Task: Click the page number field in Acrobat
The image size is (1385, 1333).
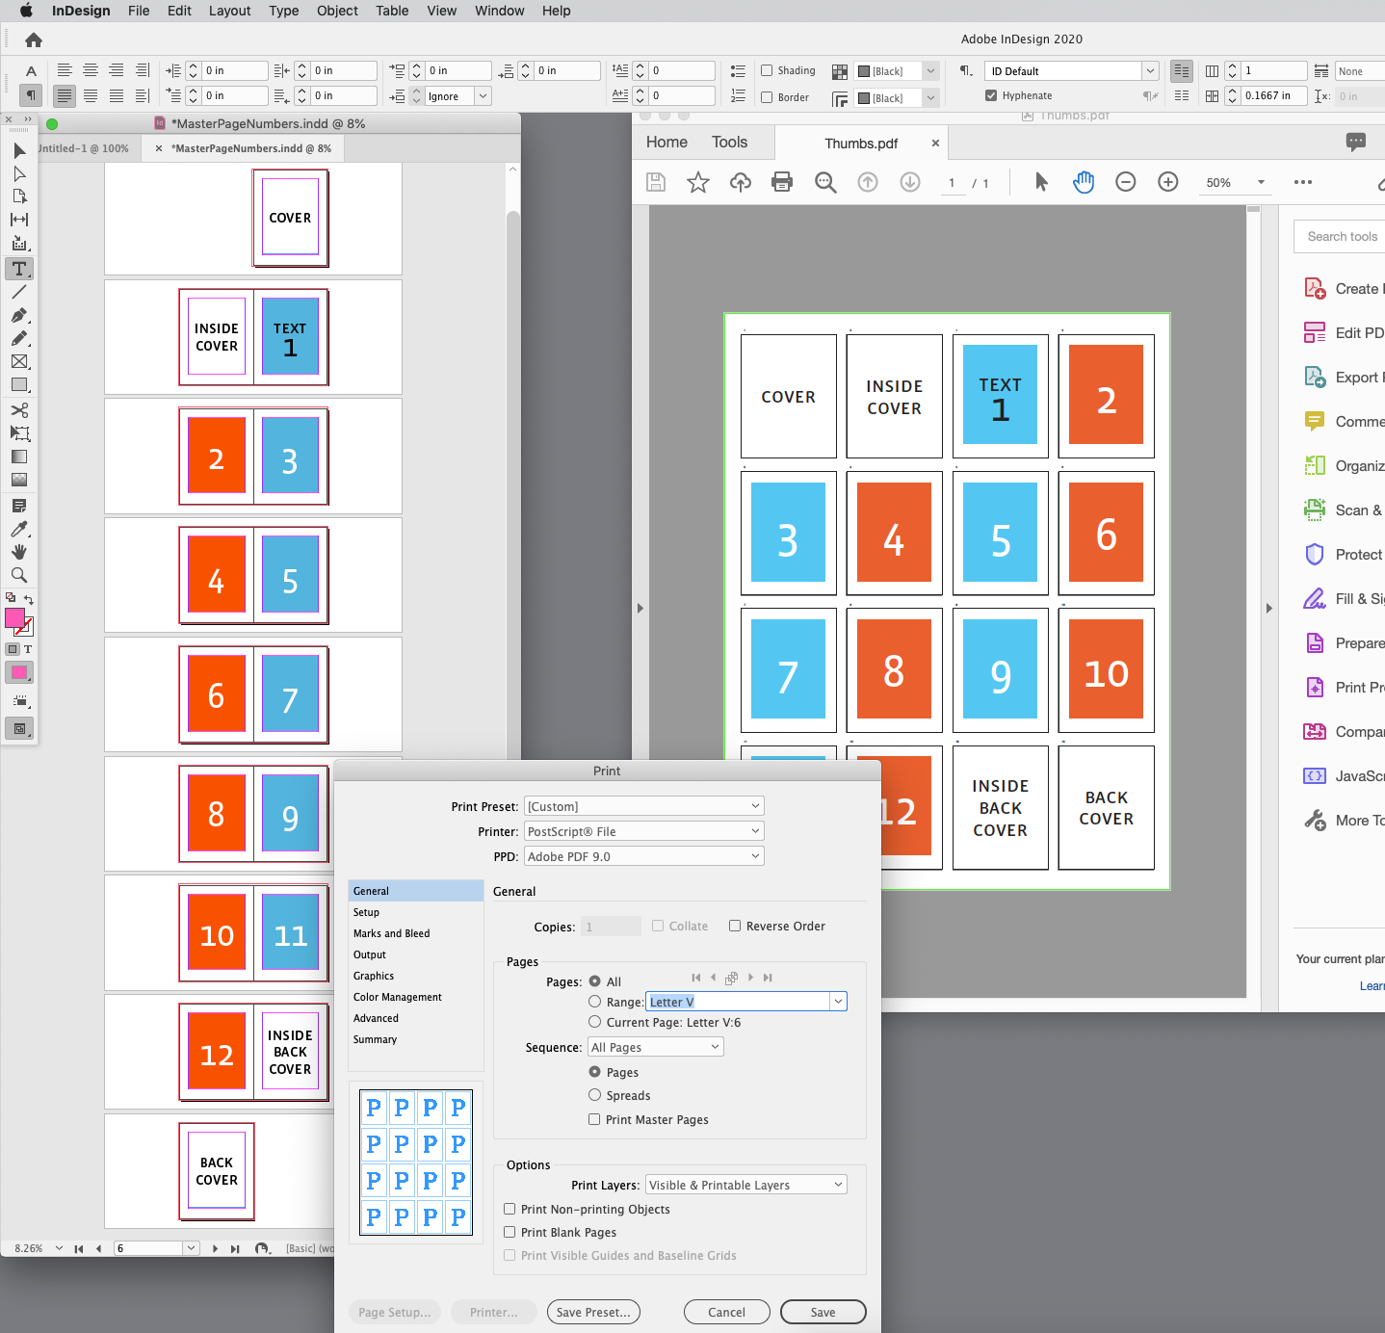Action: [x=952, y=182]
